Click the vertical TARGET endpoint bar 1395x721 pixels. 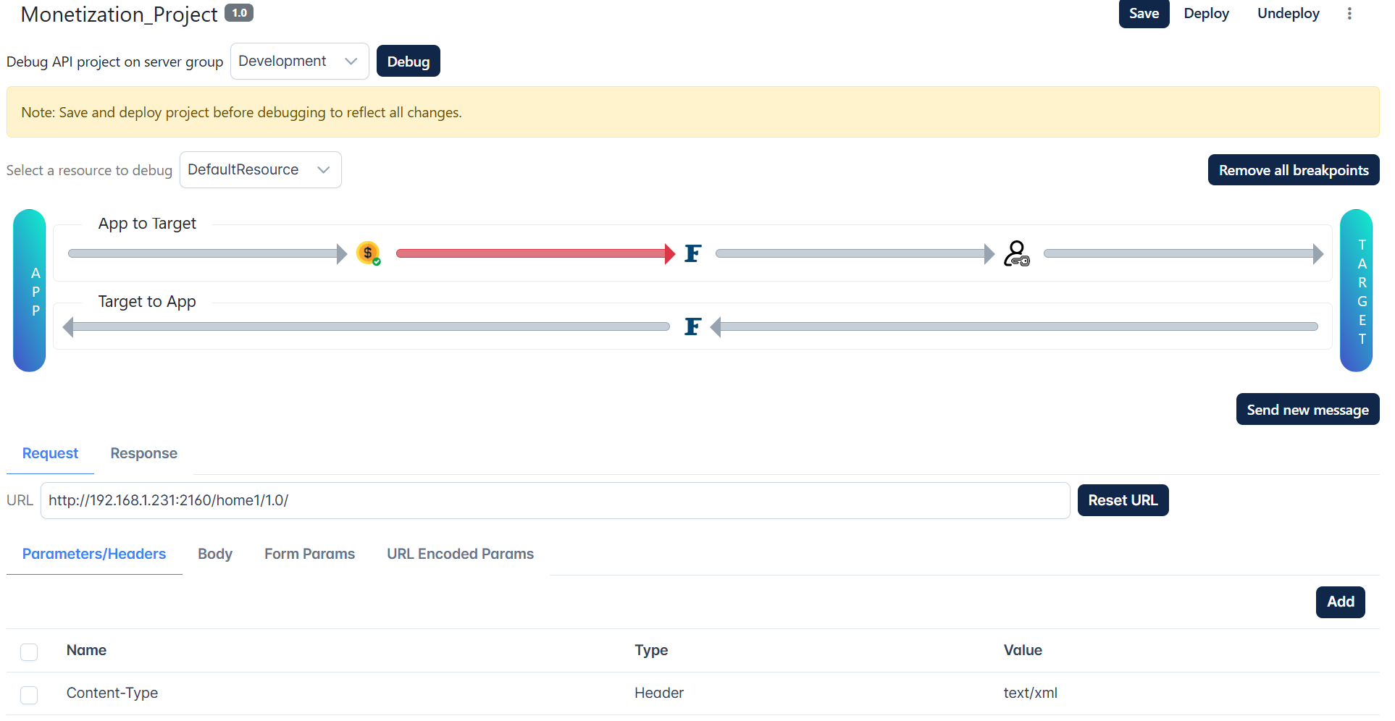(x=1356, y=290)
